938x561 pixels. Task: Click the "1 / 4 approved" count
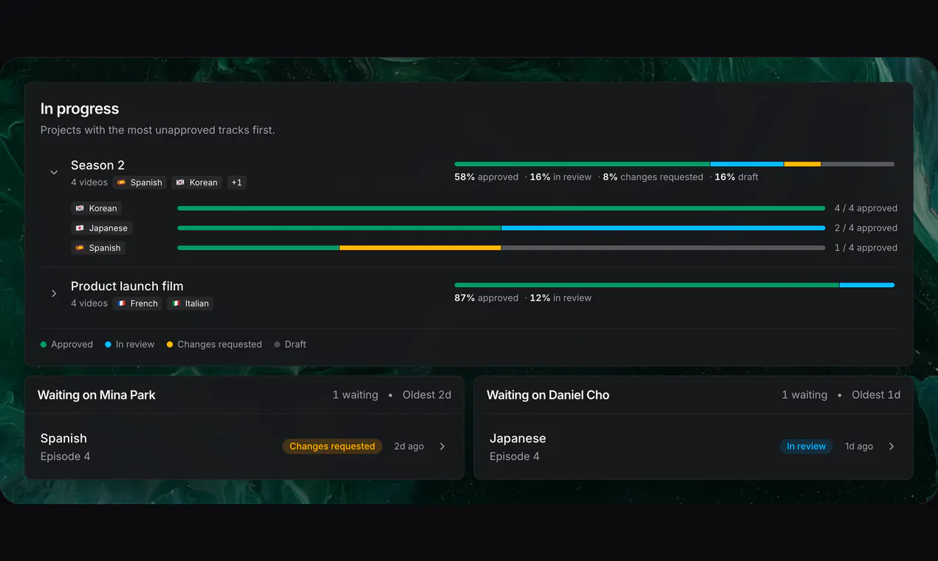(x=866, y=248)
